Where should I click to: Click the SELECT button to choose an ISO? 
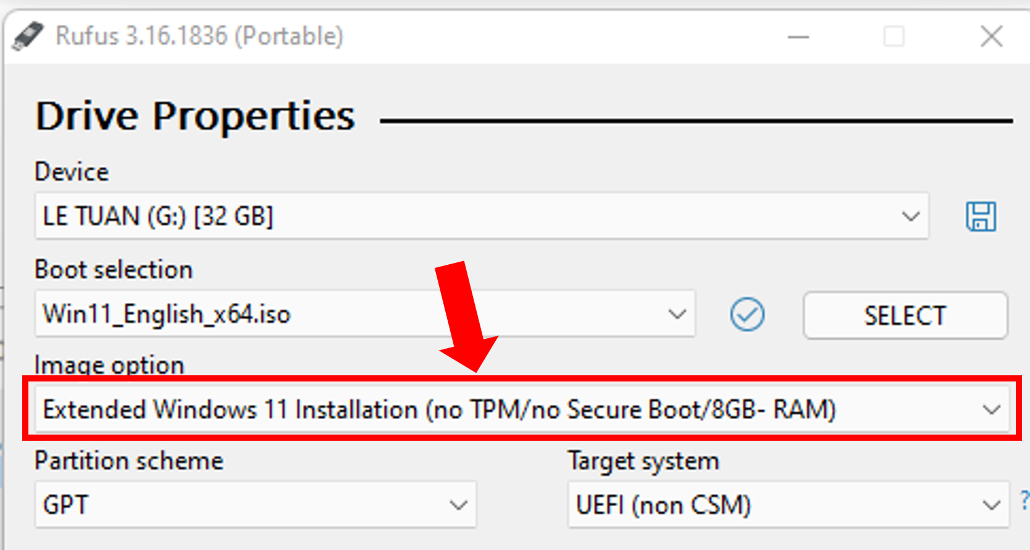coord(905,315)
